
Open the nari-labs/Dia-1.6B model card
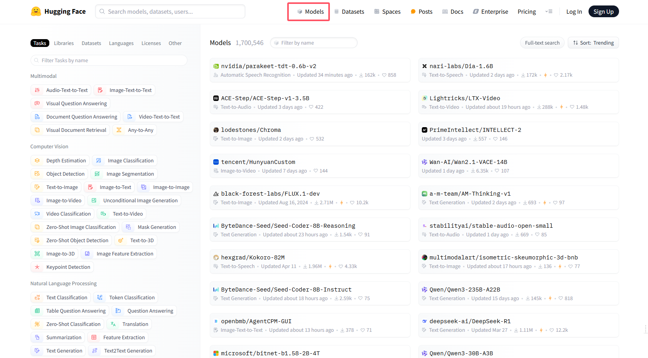pyautogui.click(x=518, y=70)
